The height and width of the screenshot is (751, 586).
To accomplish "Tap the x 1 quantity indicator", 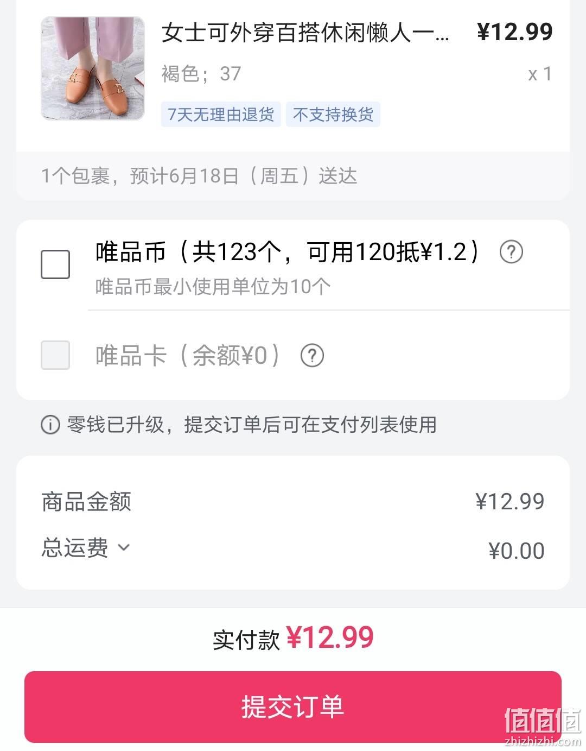I will 540,74.
